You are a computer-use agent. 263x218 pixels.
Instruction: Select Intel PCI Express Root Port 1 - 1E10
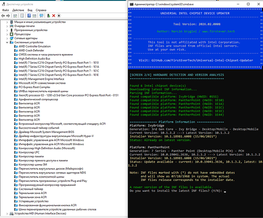click(58, 63)
